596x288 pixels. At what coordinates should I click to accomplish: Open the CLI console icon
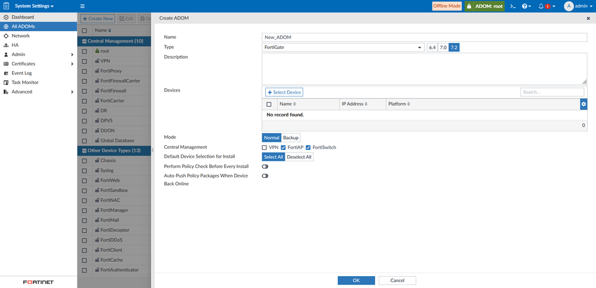point(513,6)
